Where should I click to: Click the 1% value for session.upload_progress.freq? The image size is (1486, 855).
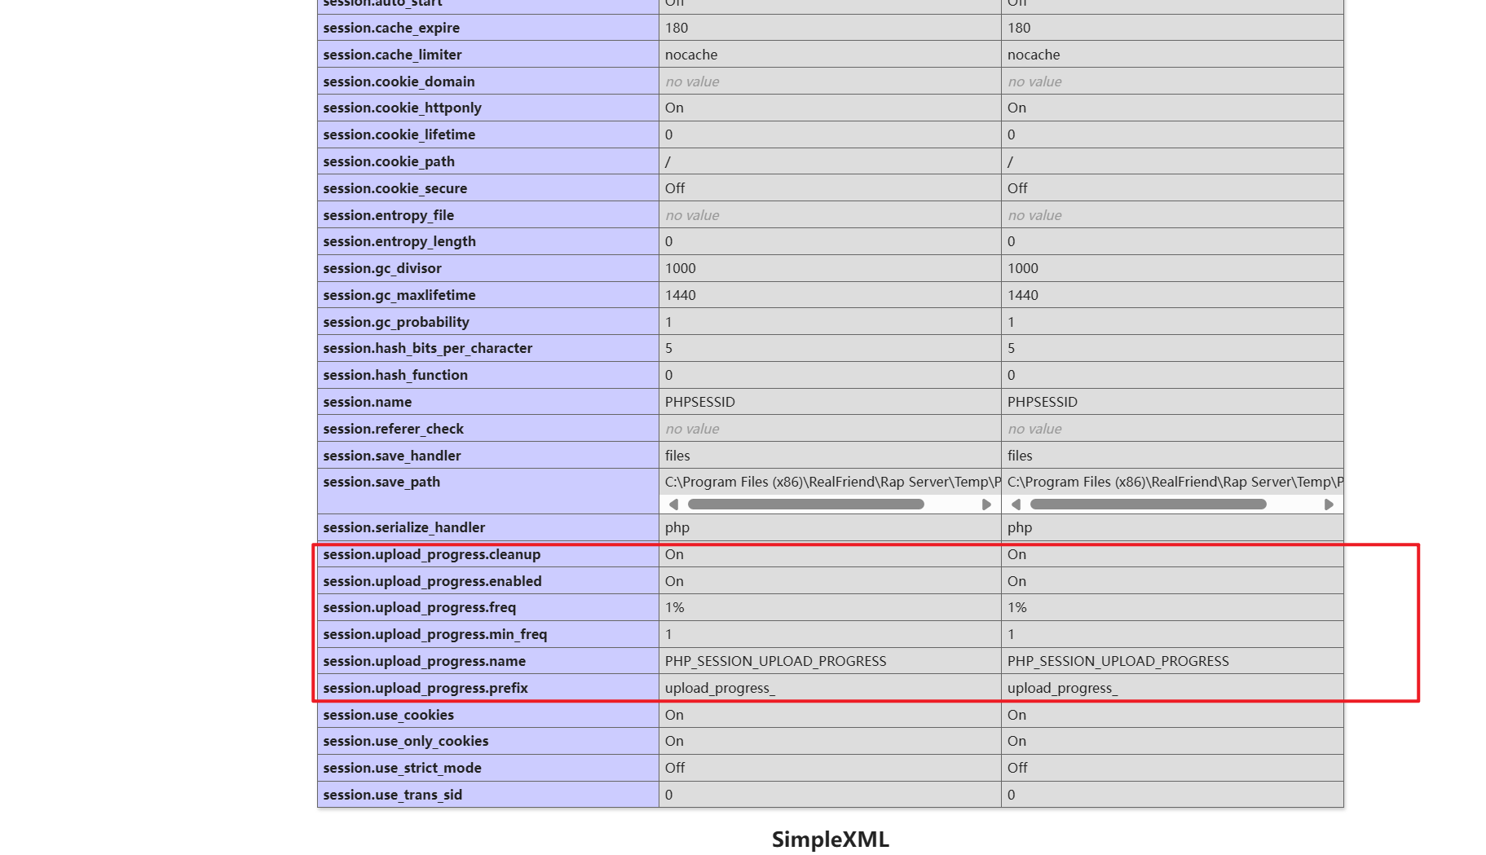coord(674,606)
